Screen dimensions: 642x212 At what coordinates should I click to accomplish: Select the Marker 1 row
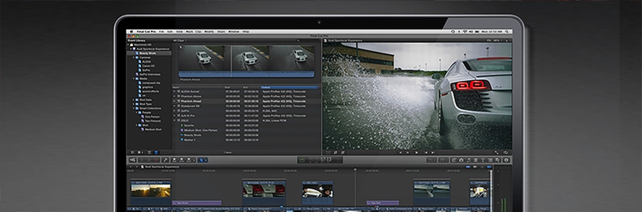click(246, 140)
